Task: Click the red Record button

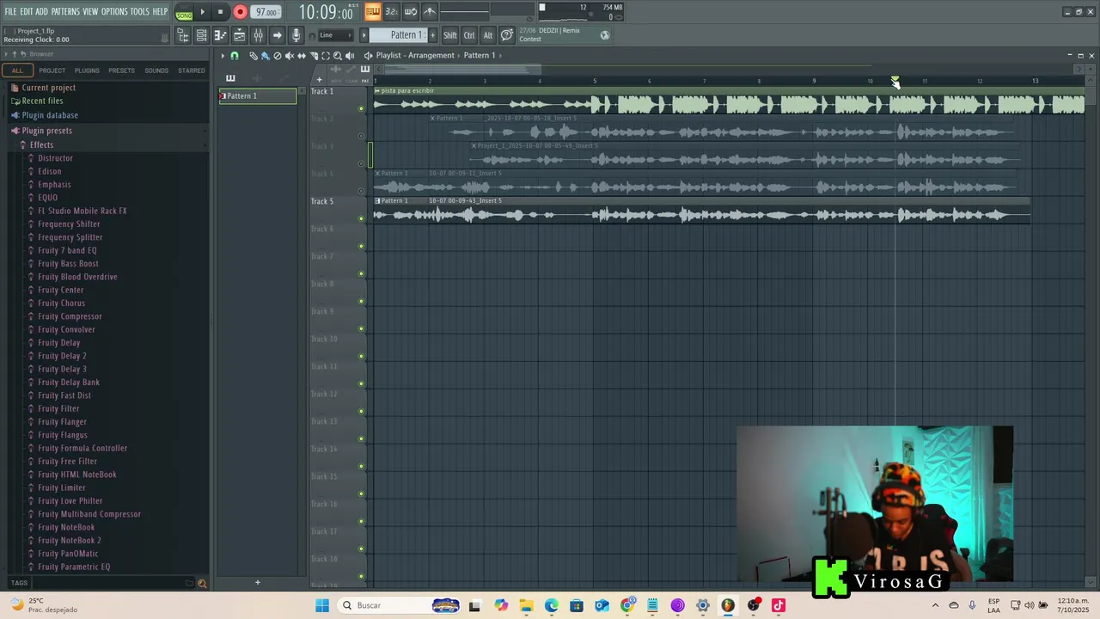Action: coord(240,12)
